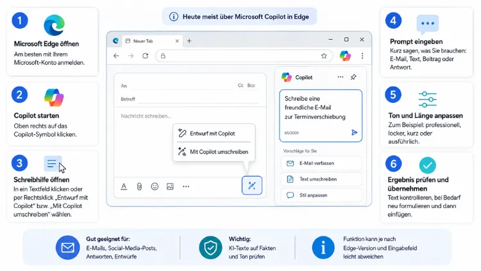Select Entwurf mit Copilot menu entry
481x271 pixels.
[214, 134]
